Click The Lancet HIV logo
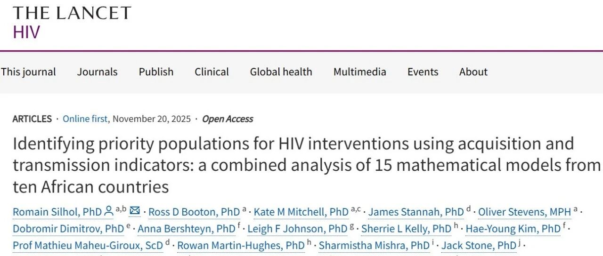Screen dimensions: 603x256 pyautogui.click(x=72, y=22)
